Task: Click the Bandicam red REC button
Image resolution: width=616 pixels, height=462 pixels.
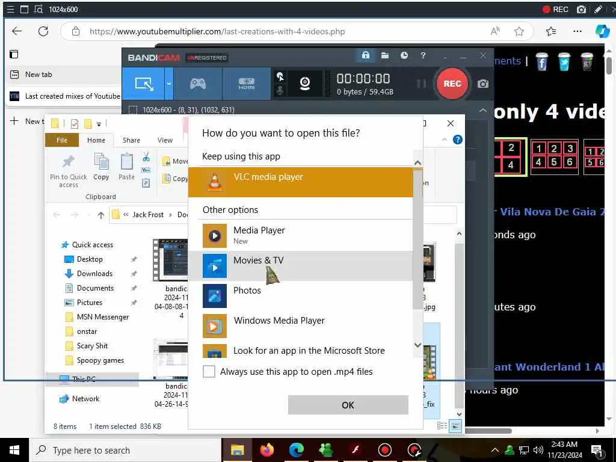Action: [x=452, y=83]
